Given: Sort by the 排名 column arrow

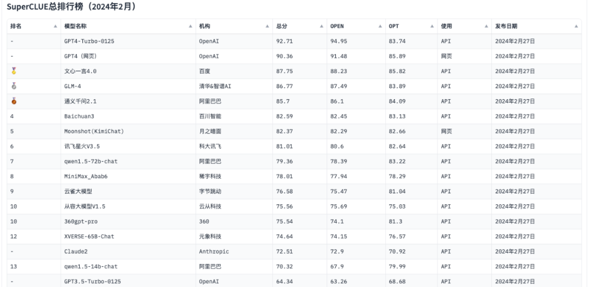Looking at the screenshot, I should click(x=55, y=26).
